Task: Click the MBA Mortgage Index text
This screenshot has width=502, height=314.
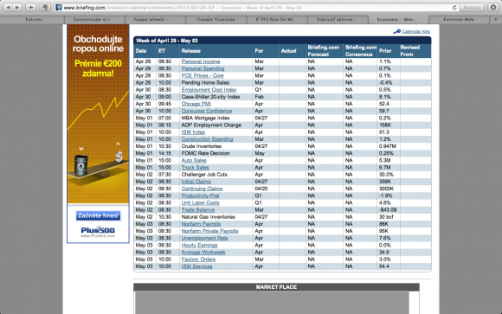Action: (205, 119)
